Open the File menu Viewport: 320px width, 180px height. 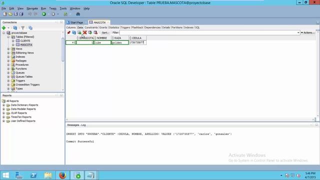3,8
